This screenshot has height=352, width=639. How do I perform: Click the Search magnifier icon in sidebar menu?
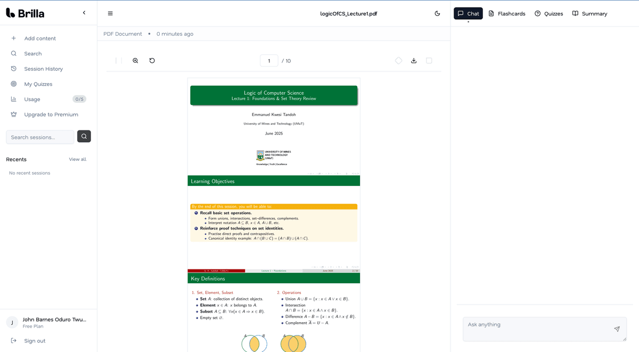click(14, 53)
